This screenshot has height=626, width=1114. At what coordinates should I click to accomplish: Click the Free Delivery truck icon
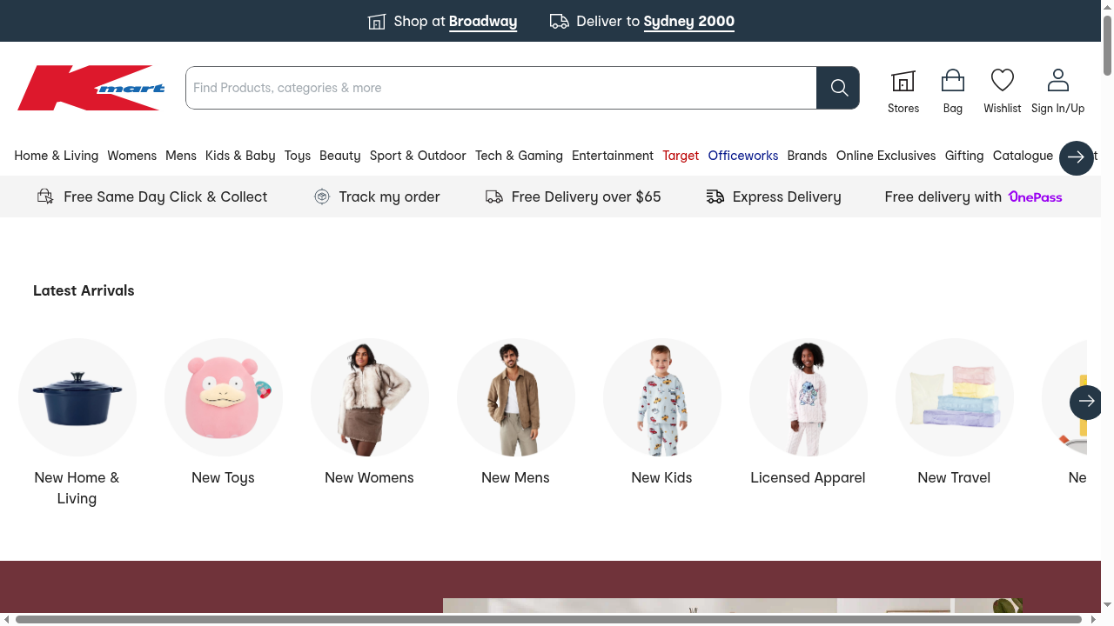click(x=494, y=196)
